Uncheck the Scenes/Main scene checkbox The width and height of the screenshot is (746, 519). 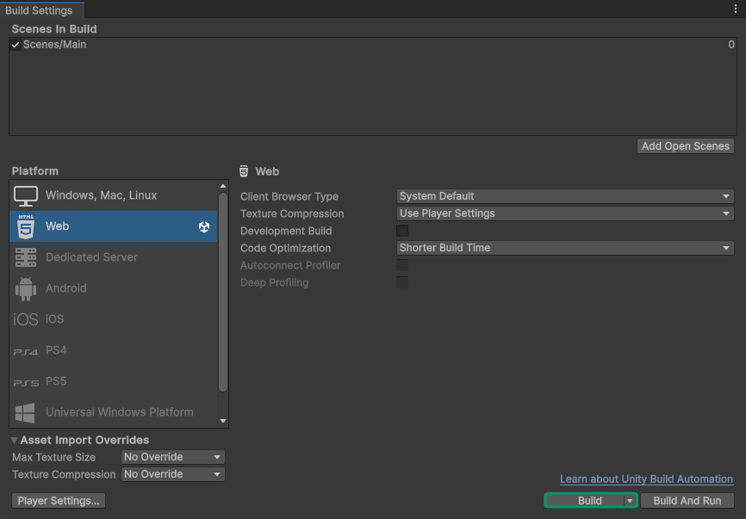15,44
